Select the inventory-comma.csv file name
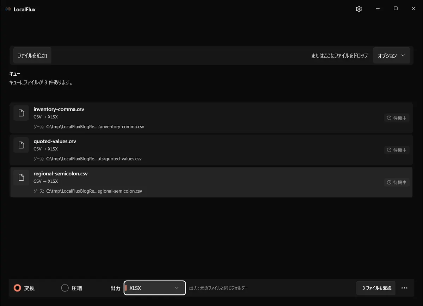This screenshot has height=306, width=423. pyautogui.click(x=59, y=109)
